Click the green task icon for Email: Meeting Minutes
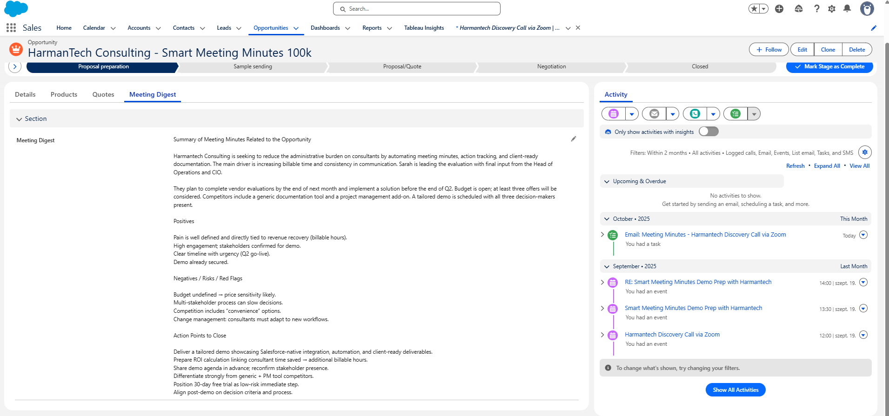This screenshot has height=416, width=889. pos(613,235)
